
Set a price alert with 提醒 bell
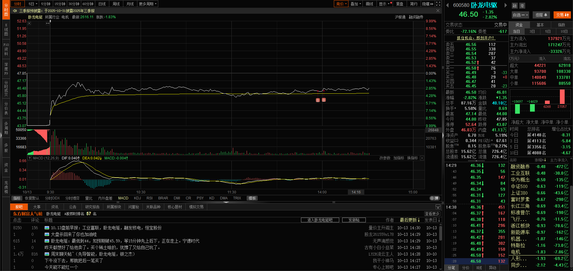541,15
